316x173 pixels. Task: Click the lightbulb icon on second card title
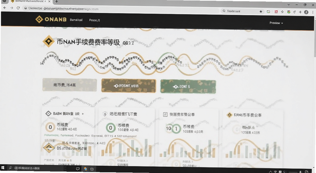105,114
